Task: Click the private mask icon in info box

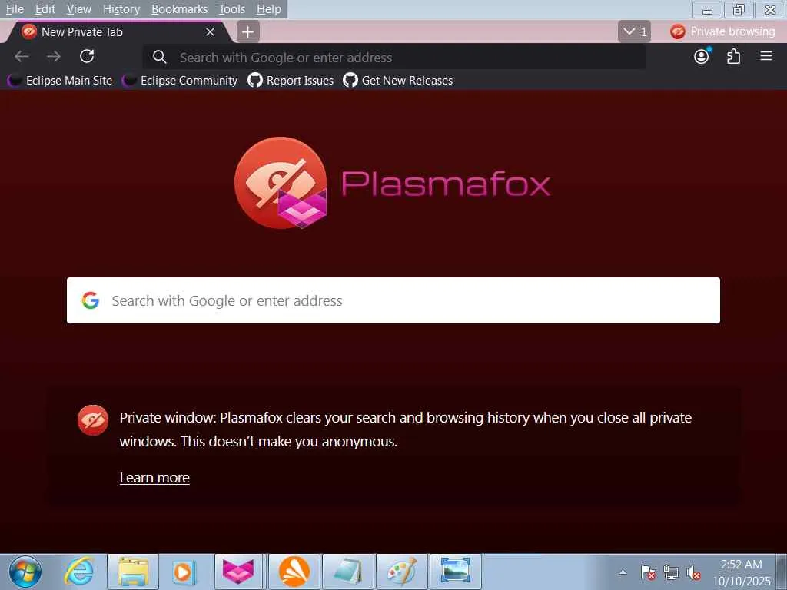Action: [93, 420]
